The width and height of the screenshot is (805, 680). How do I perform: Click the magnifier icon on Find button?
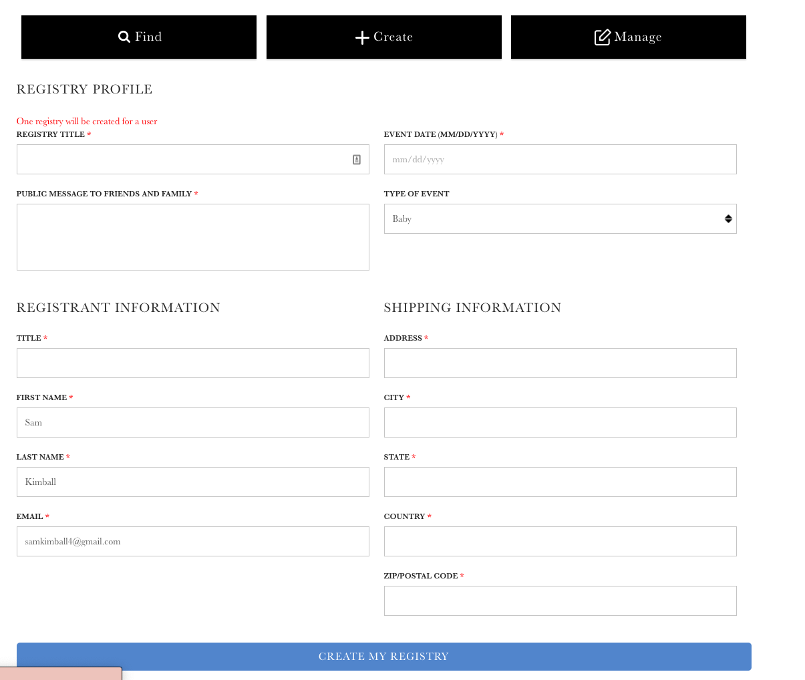[124, 37]
